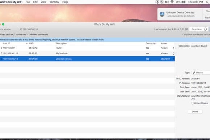Viewport: 210px width, 140px height.
Task: Open the Window menu
Action: (x=54, y=2)
